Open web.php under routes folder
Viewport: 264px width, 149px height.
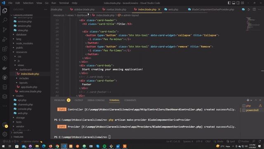tap(23, 113)
